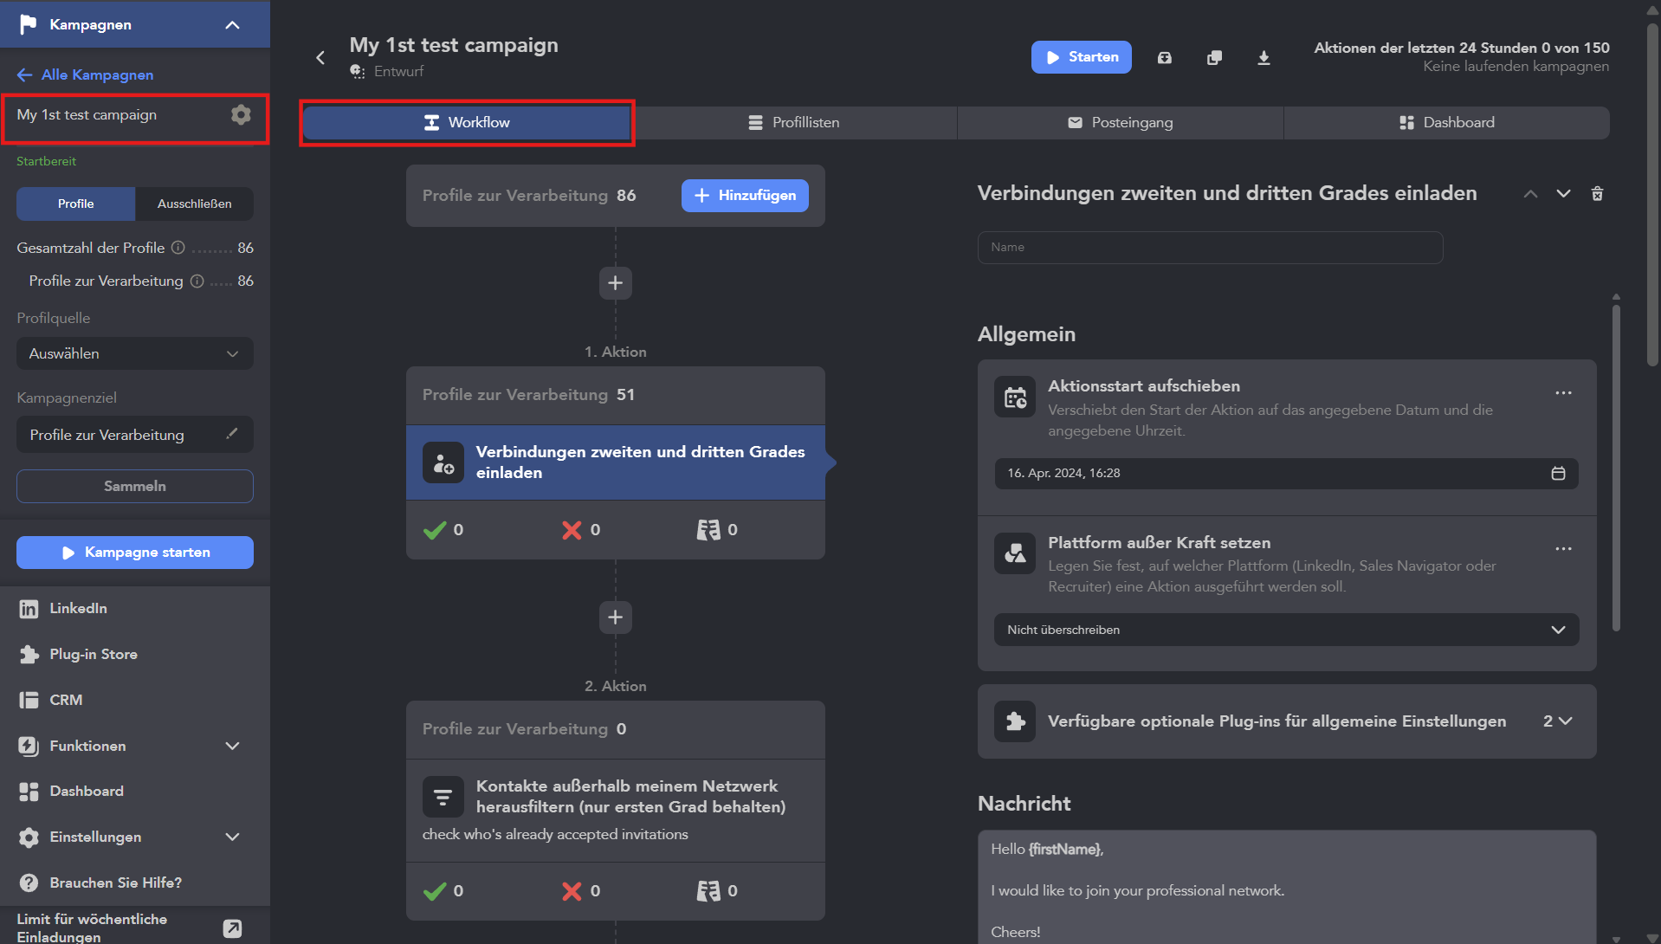
Task: Click the duplicate campaign icon
Action: point(1214,57)
